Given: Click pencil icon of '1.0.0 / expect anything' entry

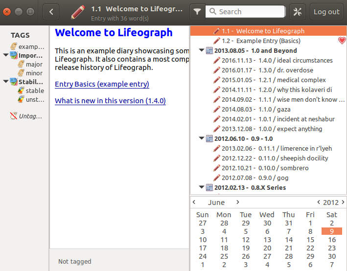Looking at the screenshot, I should (217, 129).
